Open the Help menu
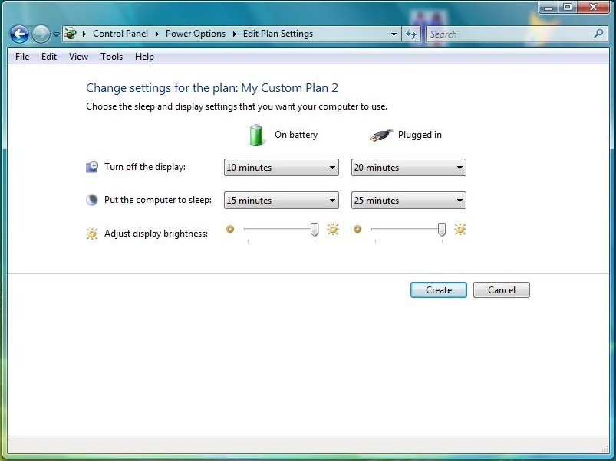 pos(144,57)
